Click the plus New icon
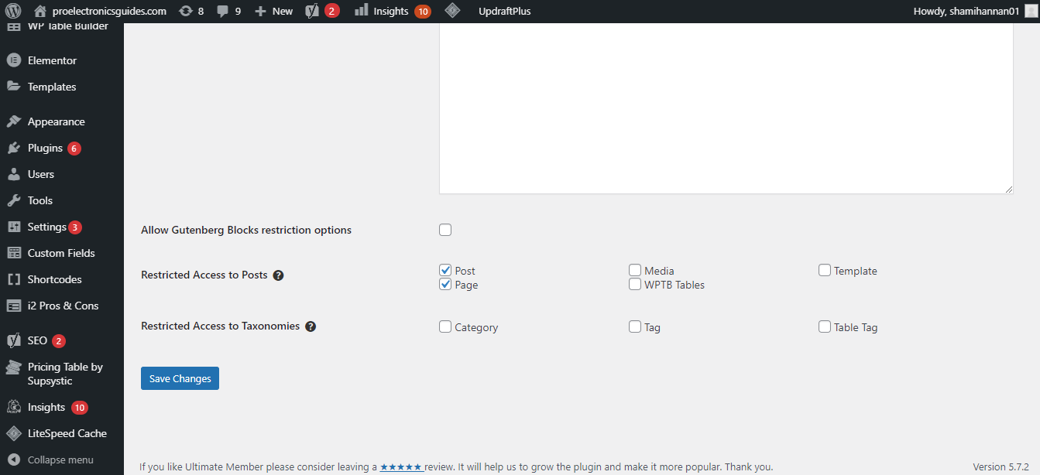Screen dimensions: 1040x475 [260, 11]
